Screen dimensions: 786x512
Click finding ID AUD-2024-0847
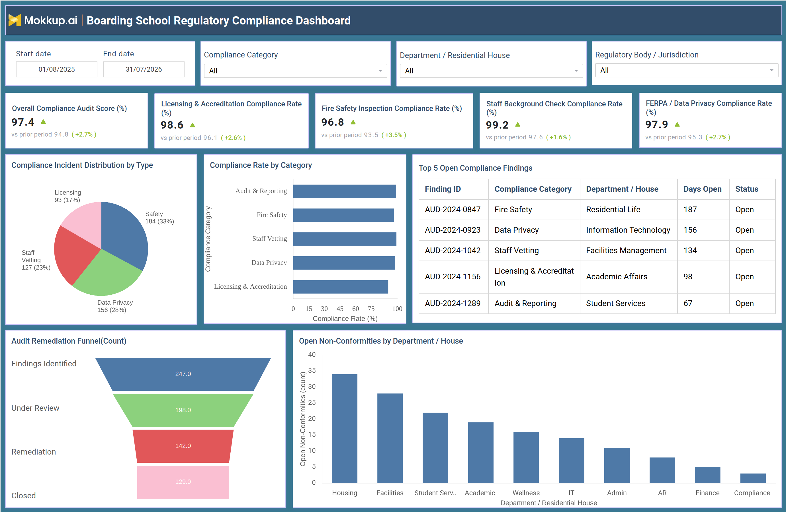(453, 209)
